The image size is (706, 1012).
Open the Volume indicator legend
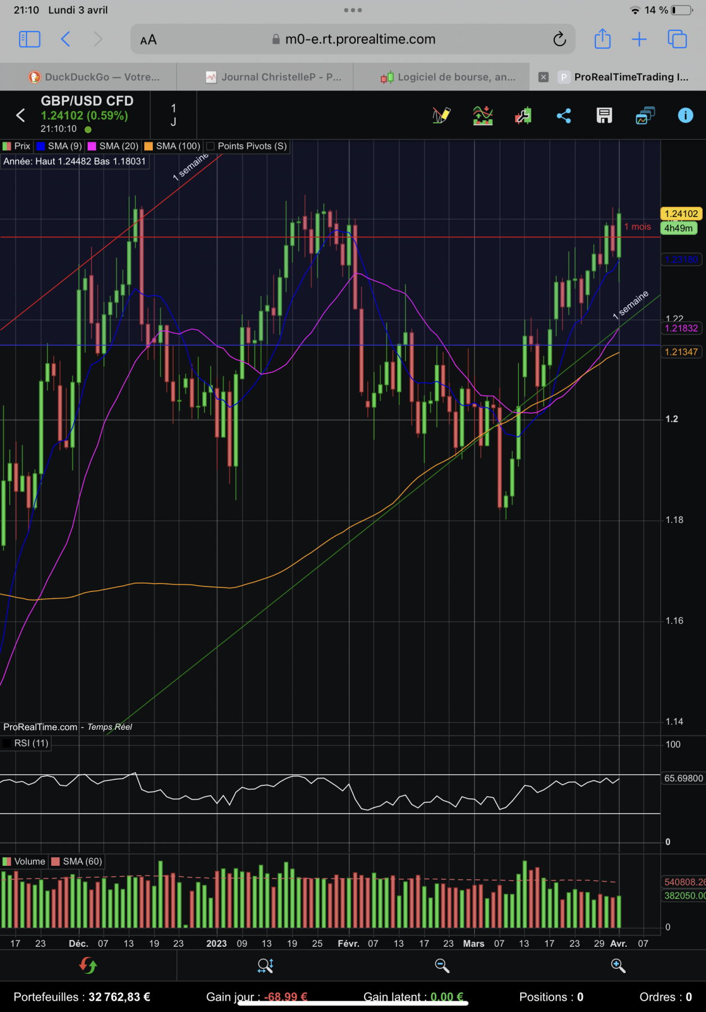pos(24,861)
